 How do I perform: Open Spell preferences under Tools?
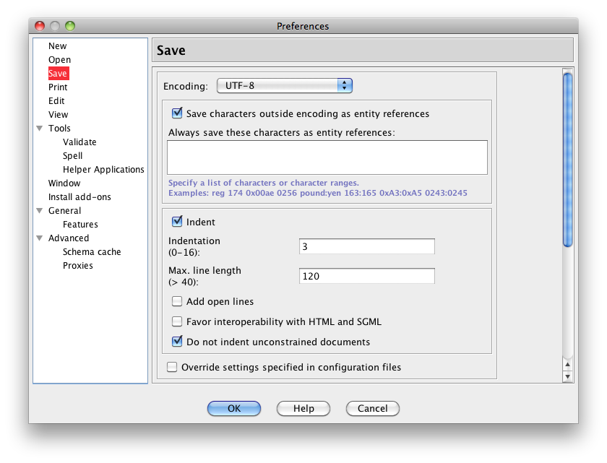tap(72, 155)
